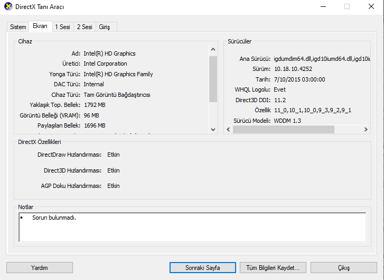Viewport: 384px width, 280px height.
Task: Click down arrow in Cihaz scrollbar
Action: (213, 129)
